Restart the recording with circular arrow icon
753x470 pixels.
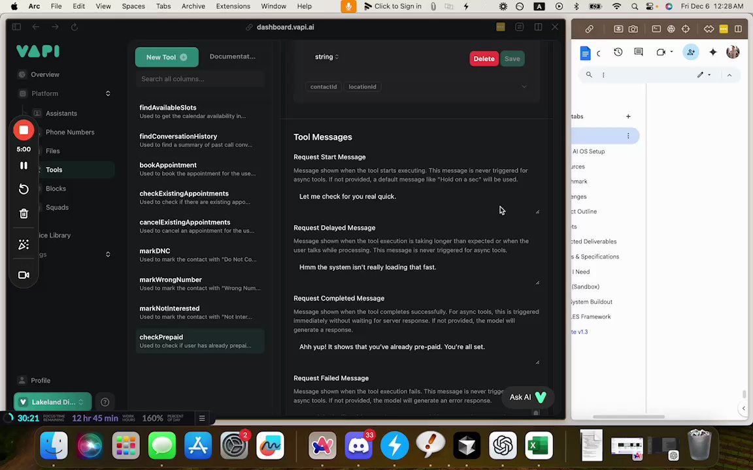click(24, 189)
